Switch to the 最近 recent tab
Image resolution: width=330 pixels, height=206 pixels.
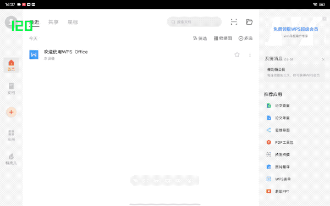pyautogui.click(x=34, y=22)
